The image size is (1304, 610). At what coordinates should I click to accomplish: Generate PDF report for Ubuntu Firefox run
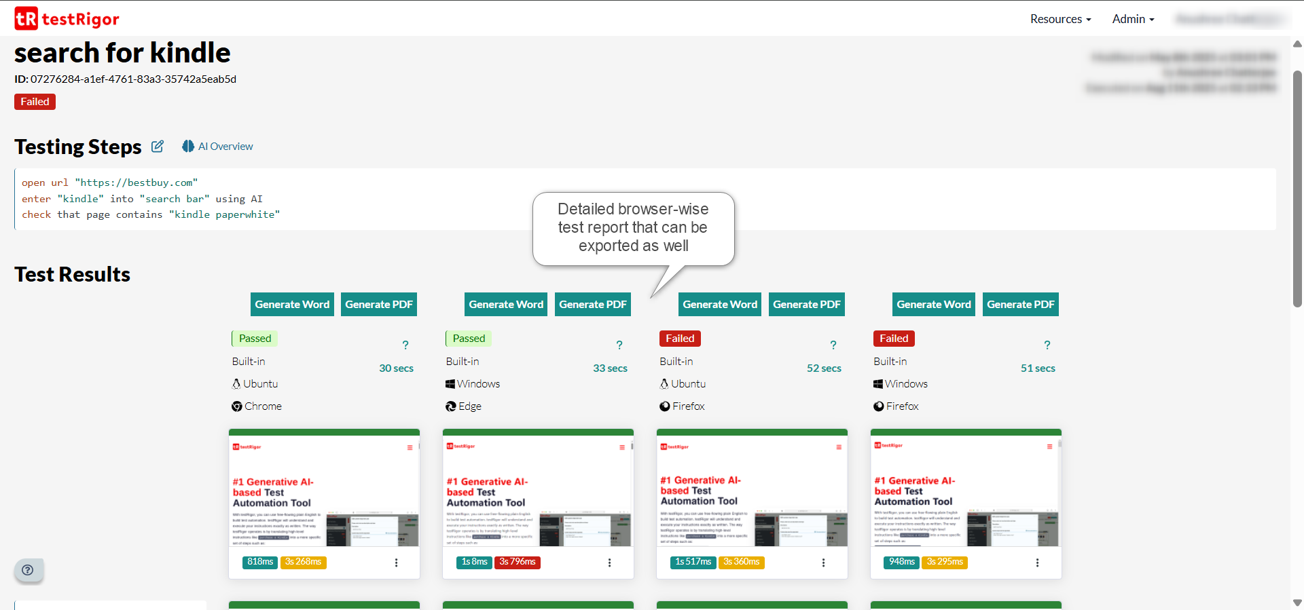806,305
